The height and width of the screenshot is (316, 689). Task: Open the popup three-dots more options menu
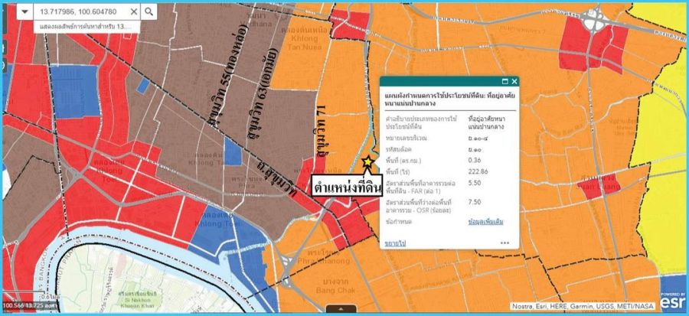pos(505,242)
